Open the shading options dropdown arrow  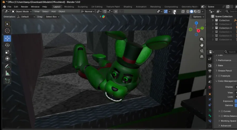[203, 12]
